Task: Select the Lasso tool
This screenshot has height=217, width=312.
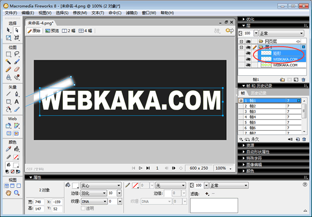Action: [x=17, y=53]
